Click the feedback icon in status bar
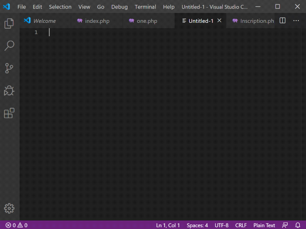Screen dimensions: 306x229 click(x=285, y=225)
